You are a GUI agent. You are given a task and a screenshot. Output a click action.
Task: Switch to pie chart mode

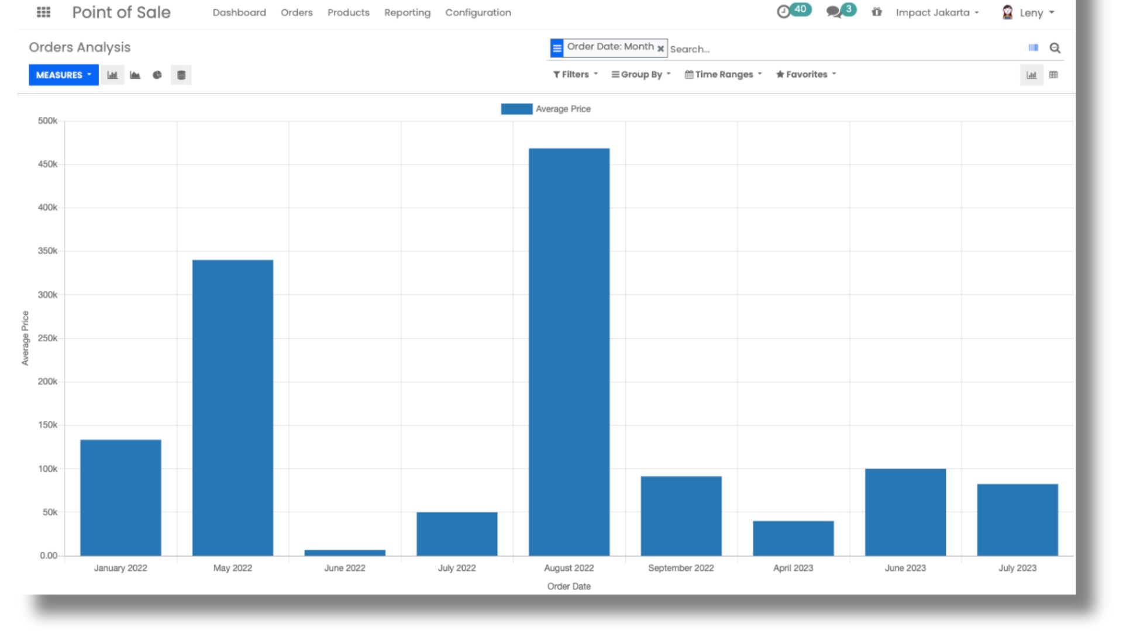pyautogui.click(x=157, y=75)
